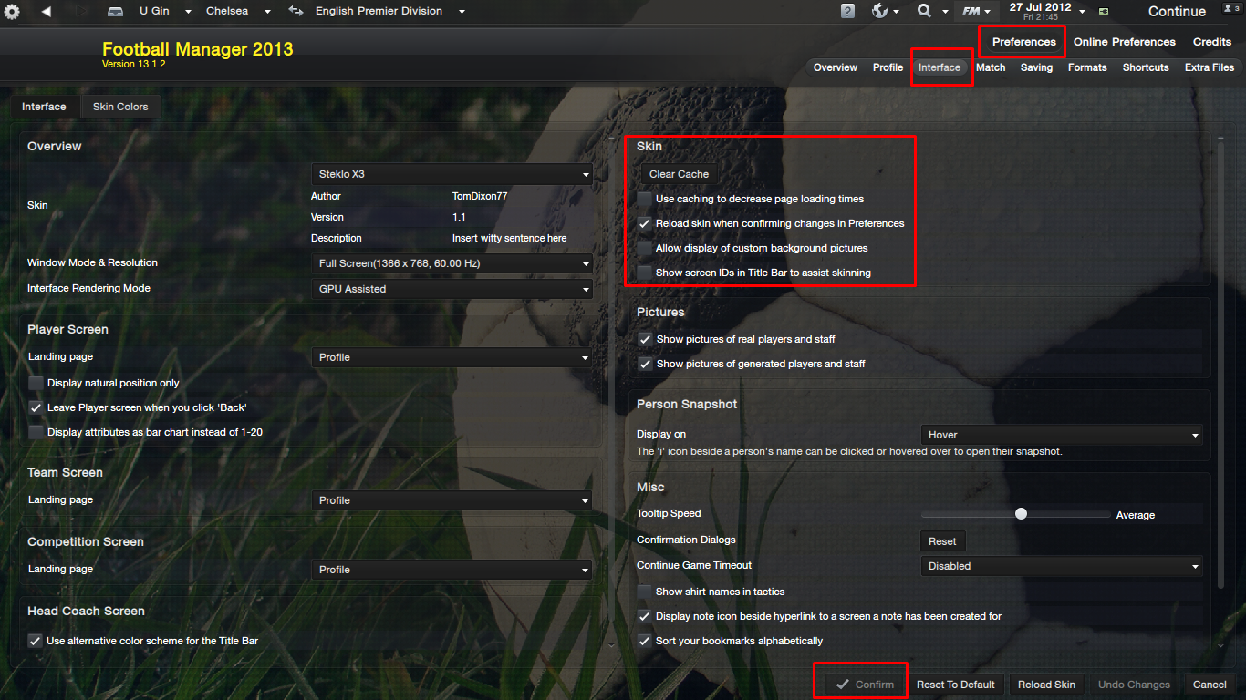Expand the Steklo X3 skin dropdown
Image resolution: width=1246 pixels, height=700 pixels.
[x=452, y=174]
